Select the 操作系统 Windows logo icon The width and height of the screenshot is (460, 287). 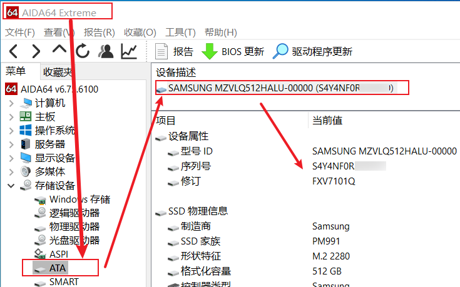(x=26, y=130)
